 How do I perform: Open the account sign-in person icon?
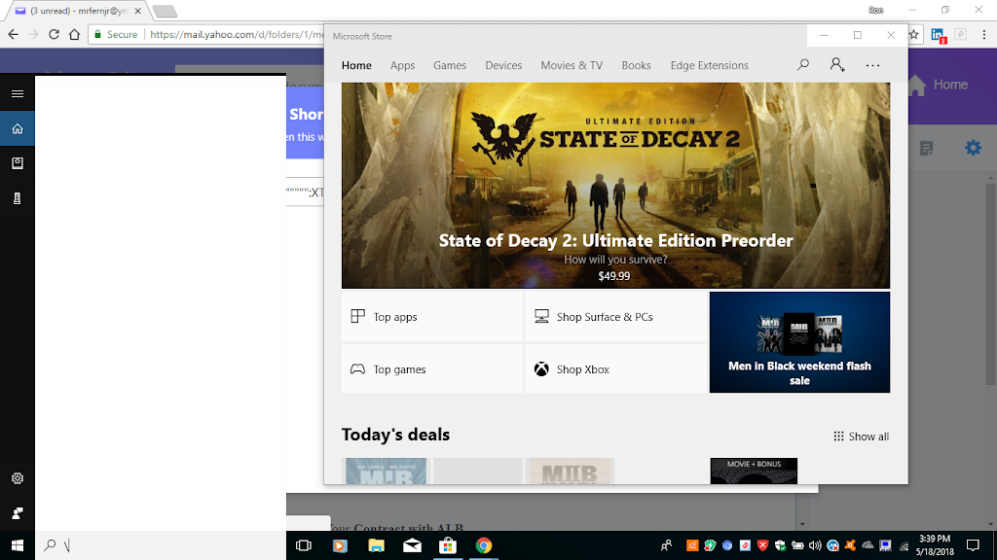(x=837, y=65)
